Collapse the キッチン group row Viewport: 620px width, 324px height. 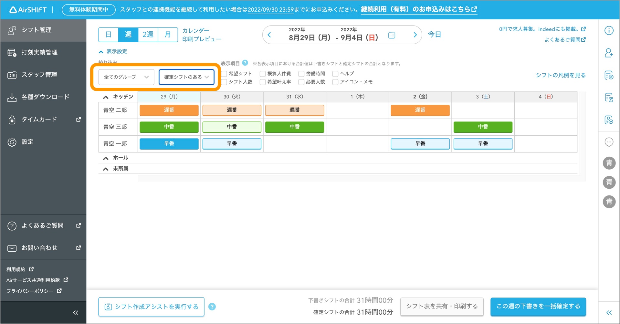pyautogui.click(x=105, y=96)
